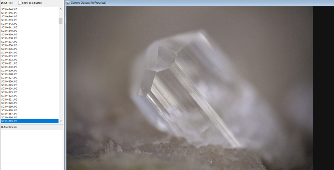The image size is (334, 170).
Task: Click the file list scrollbar thumb
Action: (x=60, y=21)
